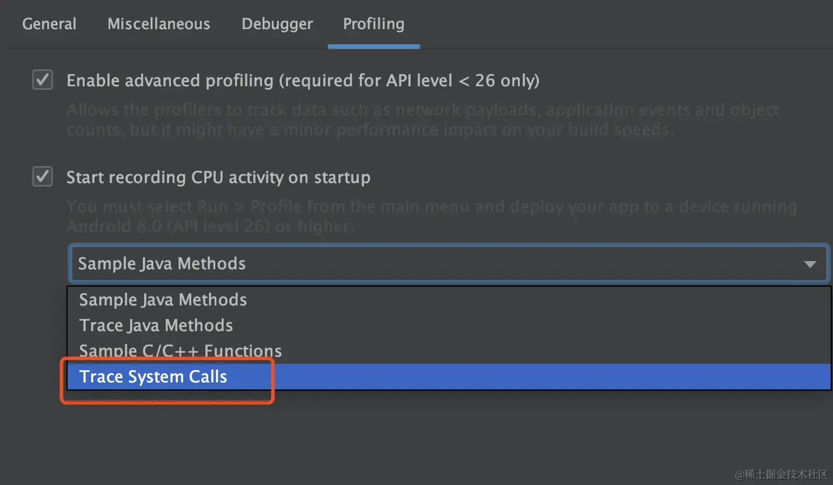Uncheck the Enable advanced profiling checkbox
The image size is (833, 485).
tap(43, 80)
